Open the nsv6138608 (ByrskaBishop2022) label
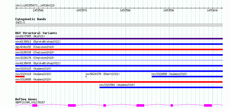 pos(38,63)
